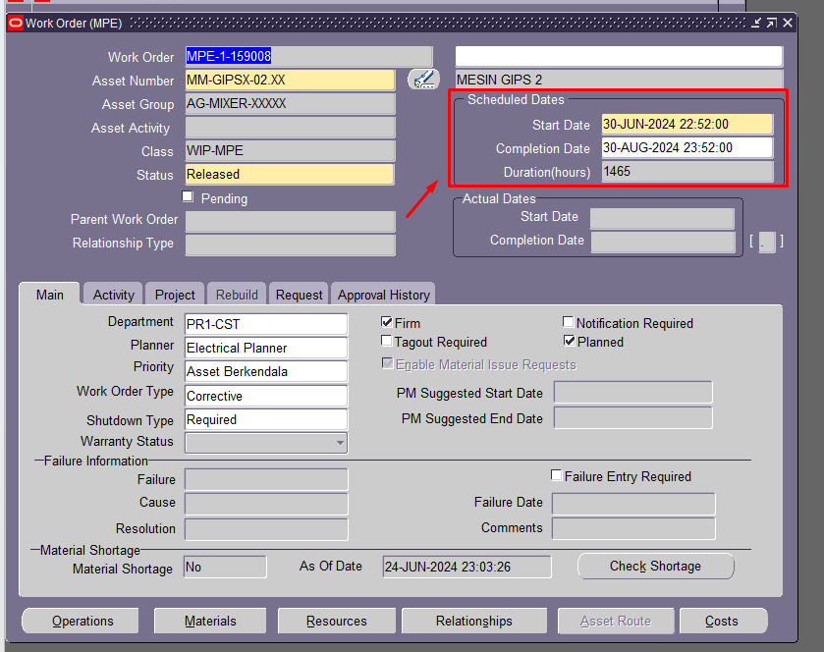824x652 pixels.
Task: Uncheck the Planned checkbox
Action: (568, 341)
